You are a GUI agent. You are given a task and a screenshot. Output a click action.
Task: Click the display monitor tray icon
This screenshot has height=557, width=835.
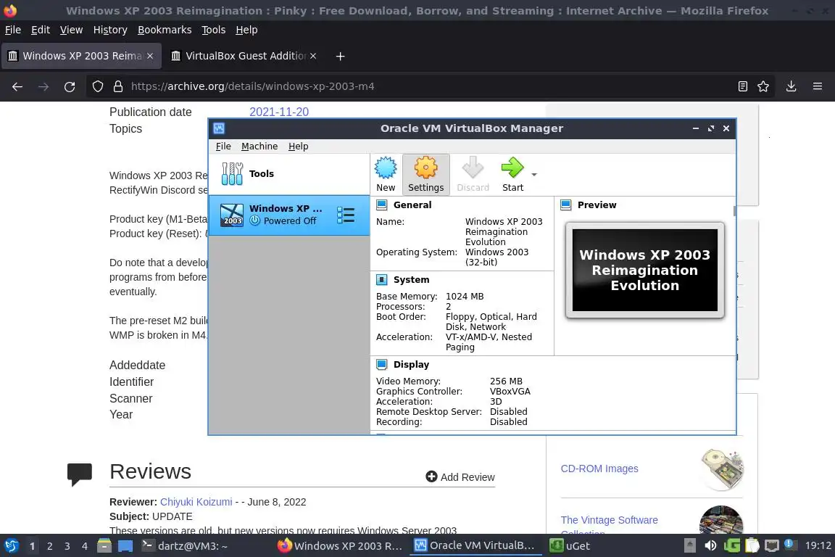coord(772,546)
